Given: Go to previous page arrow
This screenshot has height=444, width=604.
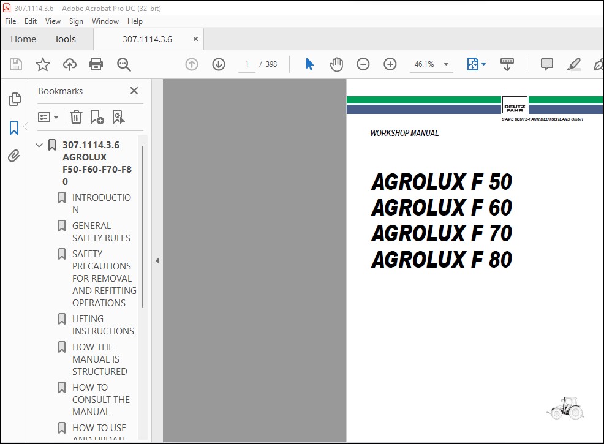Looking at the screenshot, I should point(192,64).
